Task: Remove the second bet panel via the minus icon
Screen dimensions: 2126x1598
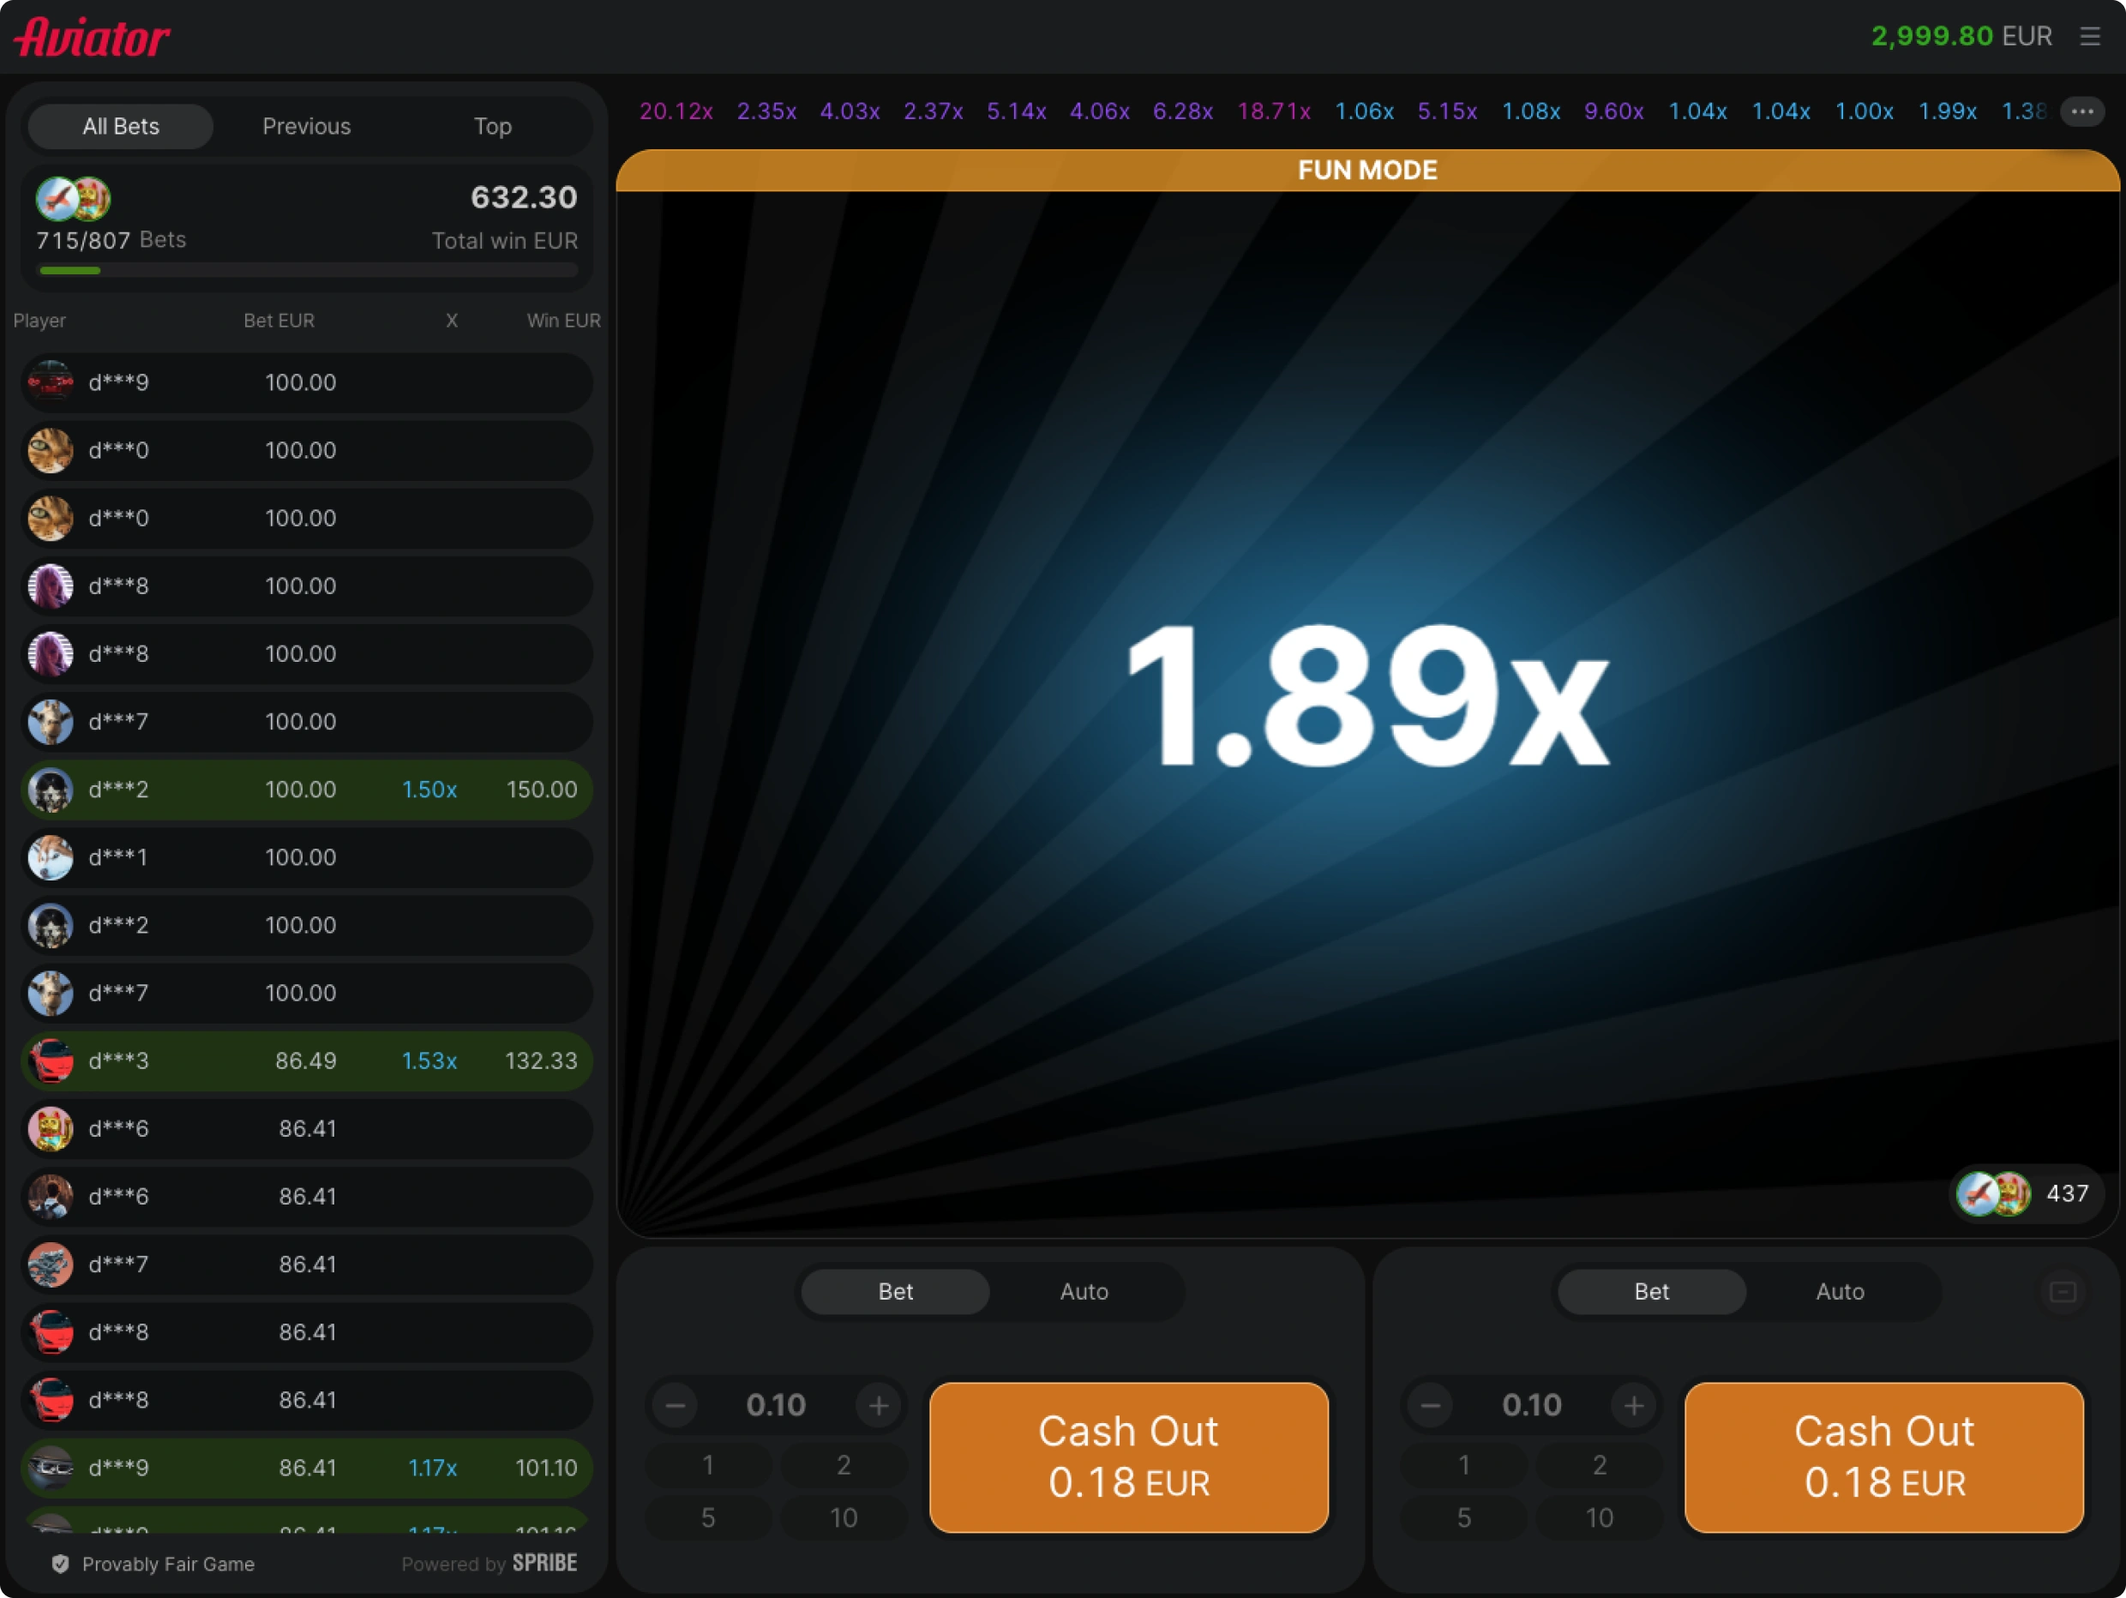Action: click(2063, 1291)
